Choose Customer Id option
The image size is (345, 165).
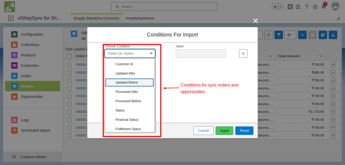pyautogui.click(x=130, y=64)
